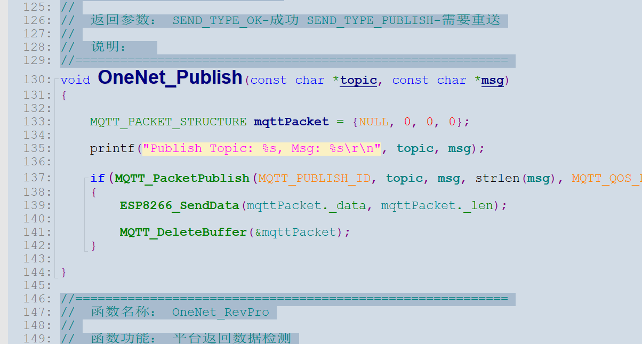Click the mqttPacket._len argument

pos(437,205)
